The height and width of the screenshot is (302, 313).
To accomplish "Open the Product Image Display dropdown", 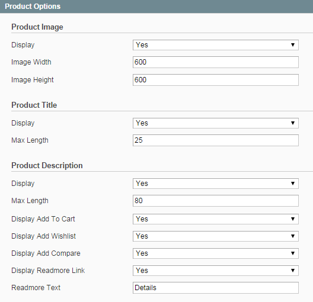I will tap(216, 45).
